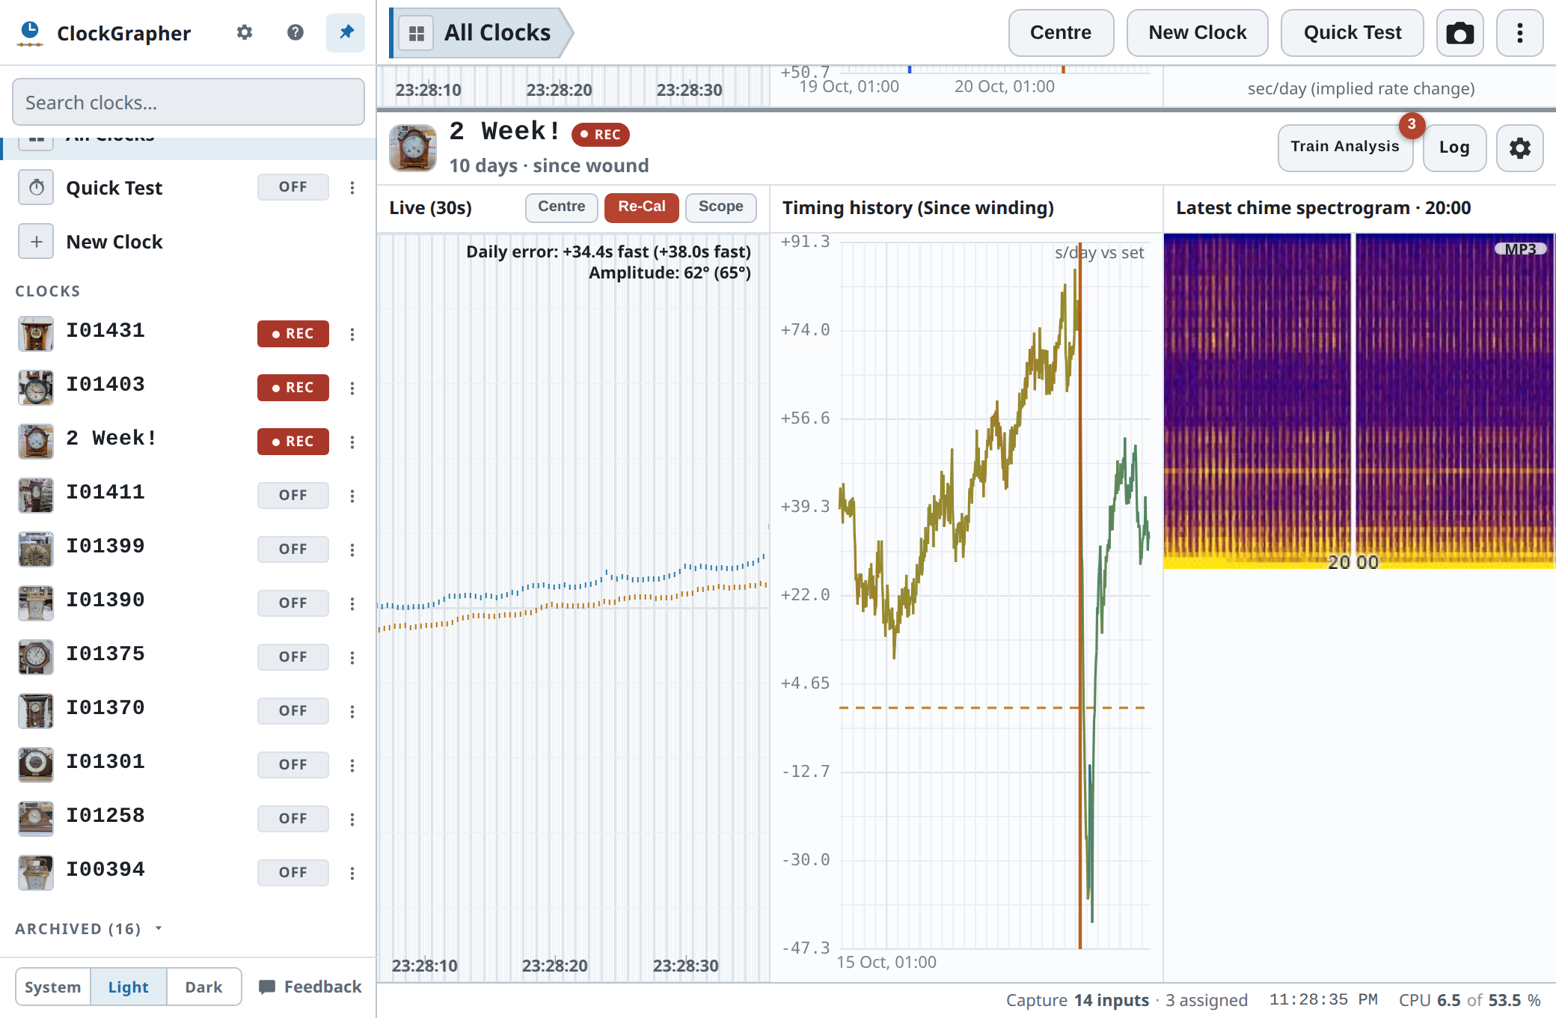The image size is (1556, 1018).
Task: Click the top toolbar New Clock button
Action: tap(1197, 33)
